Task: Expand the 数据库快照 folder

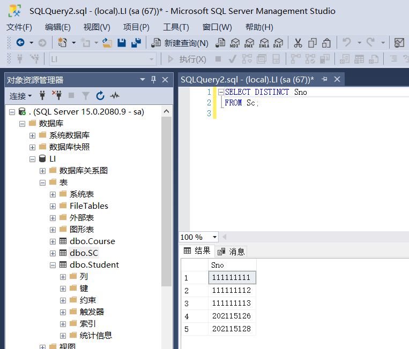Action: [x=32, y=147]
